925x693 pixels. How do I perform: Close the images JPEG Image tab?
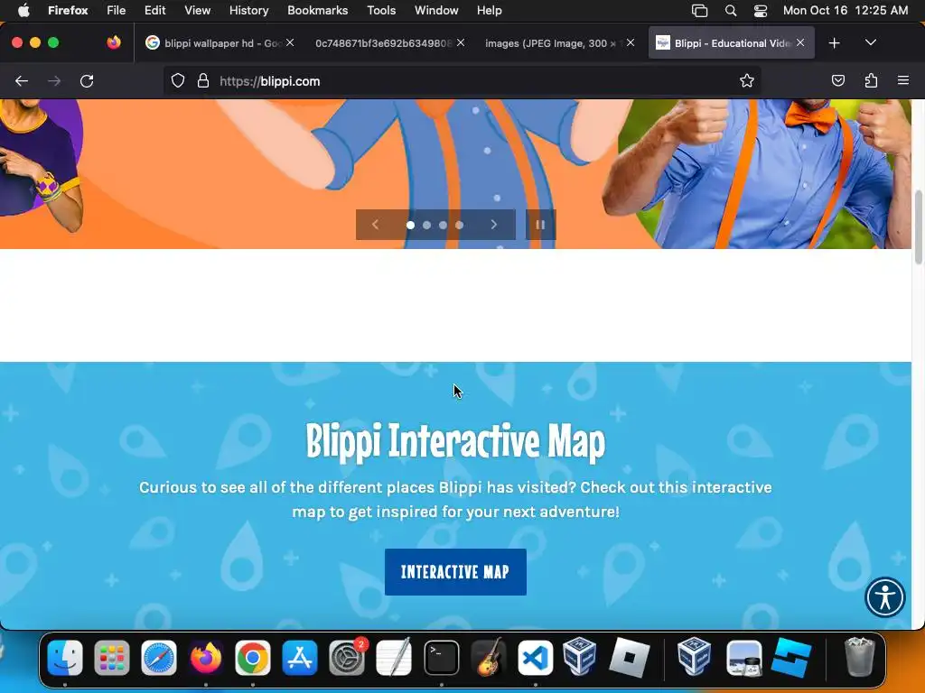click(x=631, y=42)
